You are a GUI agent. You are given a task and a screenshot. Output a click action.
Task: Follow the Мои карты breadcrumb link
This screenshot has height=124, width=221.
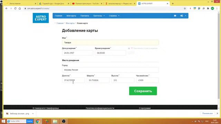[70, 23]
